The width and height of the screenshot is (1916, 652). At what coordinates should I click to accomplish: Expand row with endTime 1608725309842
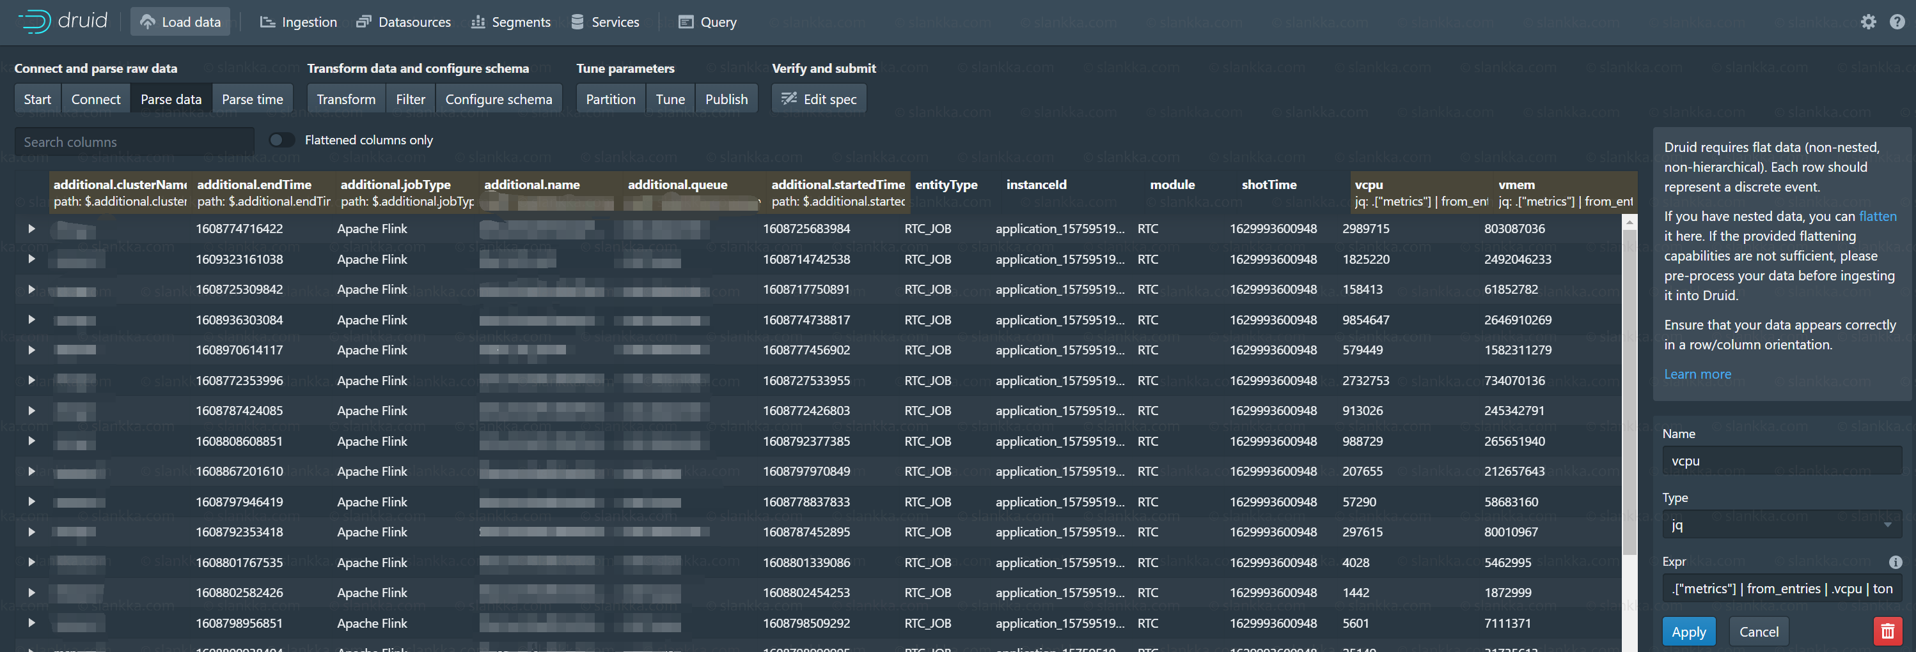[31, 290]
